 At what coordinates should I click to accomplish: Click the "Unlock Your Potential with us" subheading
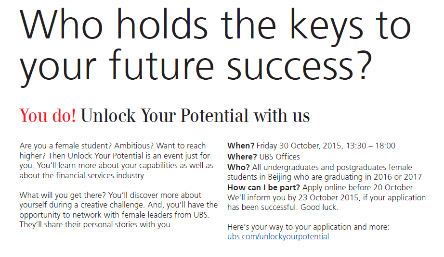pos(195,116)
